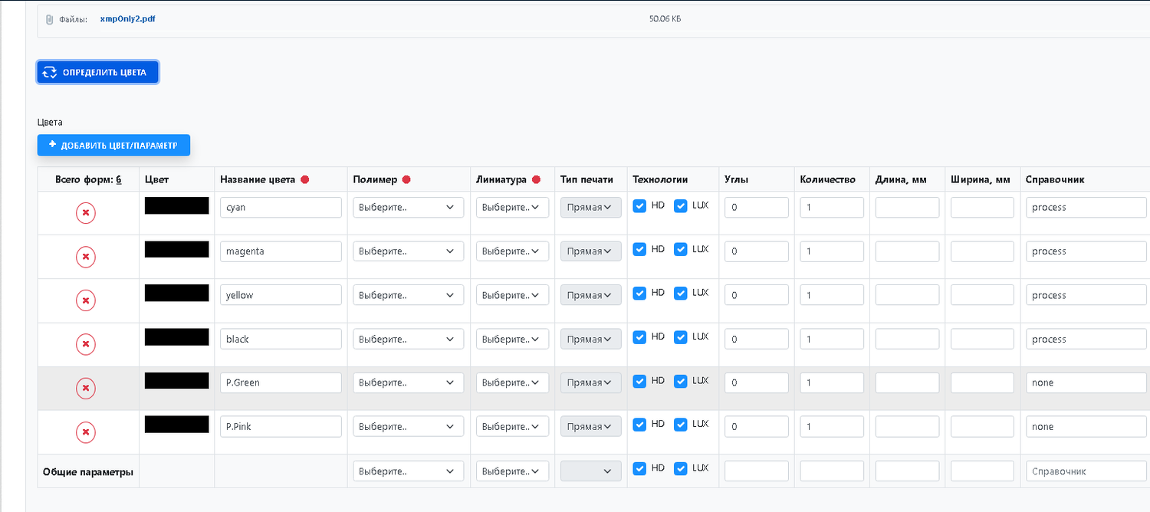Click the Название цвета column header
The image size is (1150, 512).
coord(258,179)
